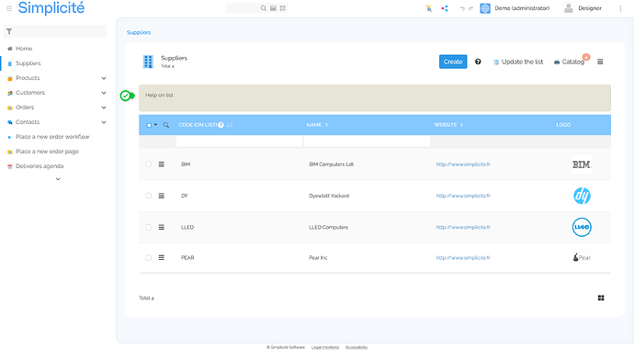Image resolution: width=634 pixels, height=350 pixels.
Task: Click the undo arrow in header
Action: 462,8
